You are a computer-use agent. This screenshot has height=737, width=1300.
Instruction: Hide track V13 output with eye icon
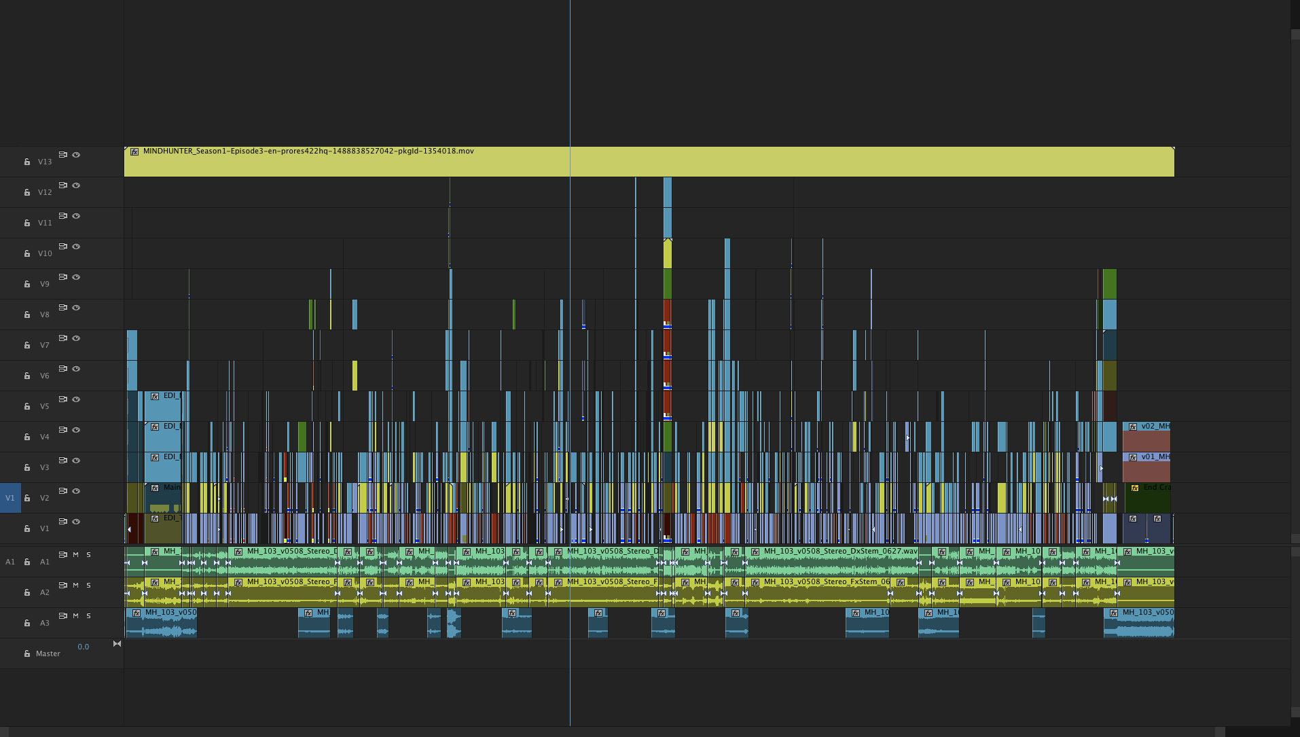(x=76, y=155)
